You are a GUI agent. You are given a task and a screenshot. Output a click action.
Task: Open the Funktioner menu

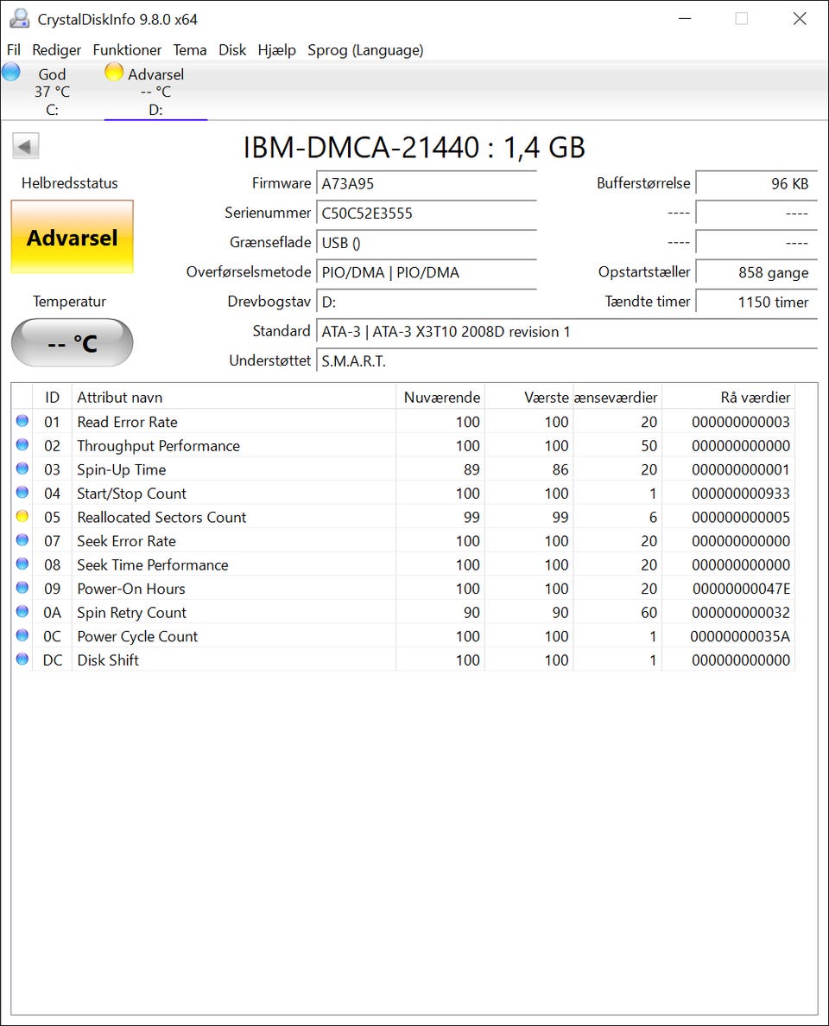pos(127,50)
